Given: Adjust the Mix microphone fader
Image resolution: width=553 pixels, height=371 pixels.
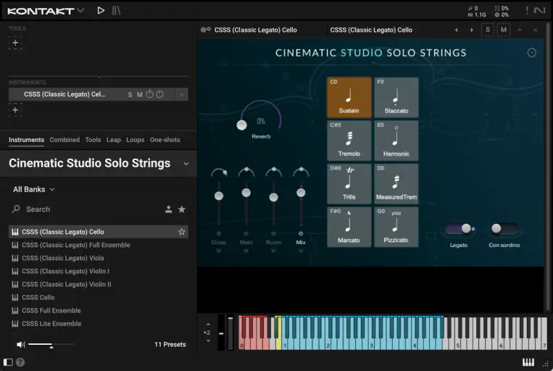Looking at the screenshot, I should 301,193.
